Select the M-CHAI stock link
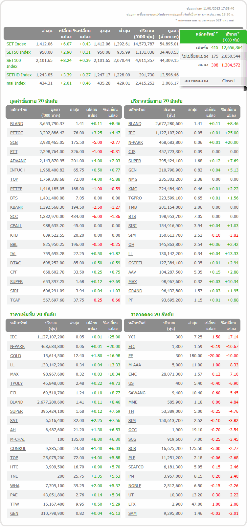The width and height of the screenshot is (247, 527). click(x=17, y=439)
